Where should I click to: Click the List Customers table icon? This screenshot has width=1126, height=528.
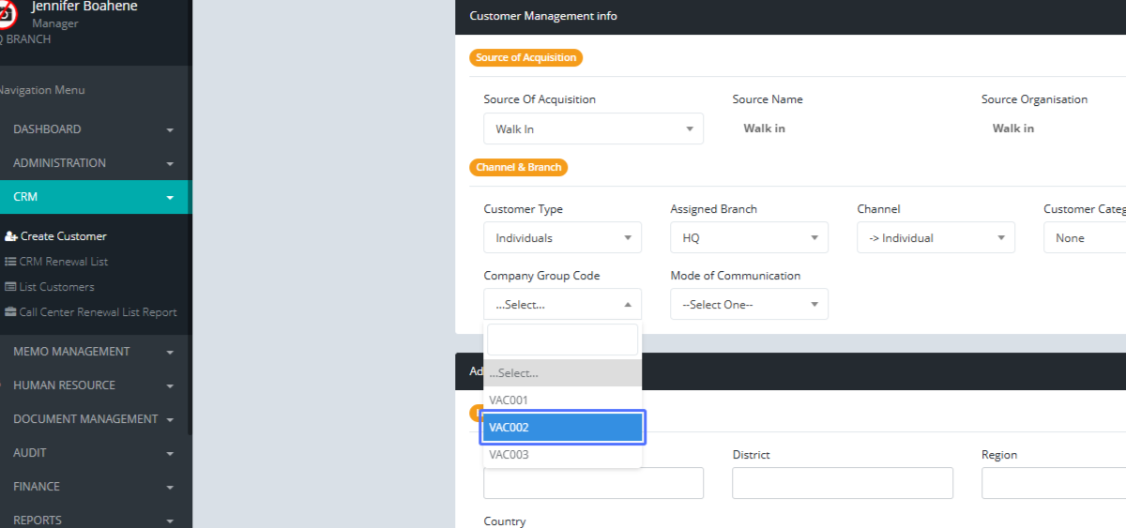click(11, 287)
